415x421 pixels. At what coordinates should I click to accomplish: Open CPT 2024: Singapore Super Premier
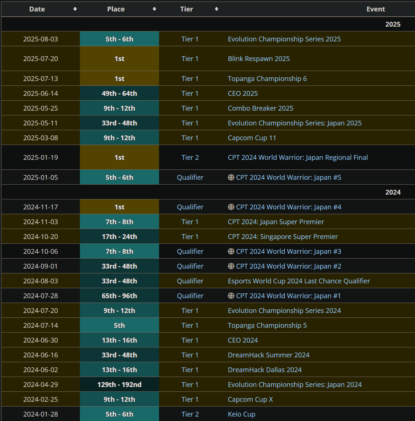click(x=283, y=236)
